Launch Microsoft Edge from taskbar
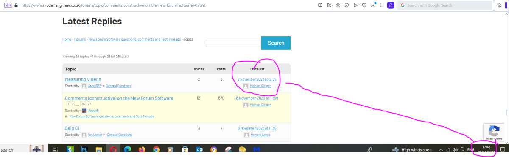This screenshot has height=157, width=509. coord(128,149)
